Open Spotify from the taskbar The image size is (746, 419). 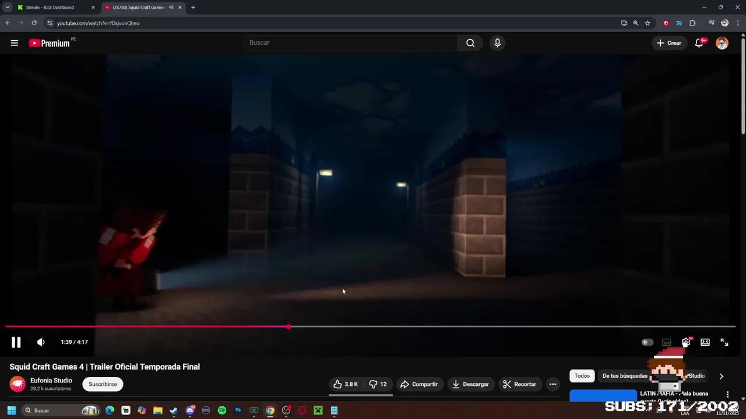click(222, 411)
